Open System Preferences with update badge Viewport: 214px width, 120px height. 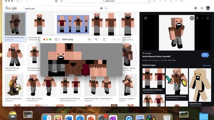pos(102,118)
